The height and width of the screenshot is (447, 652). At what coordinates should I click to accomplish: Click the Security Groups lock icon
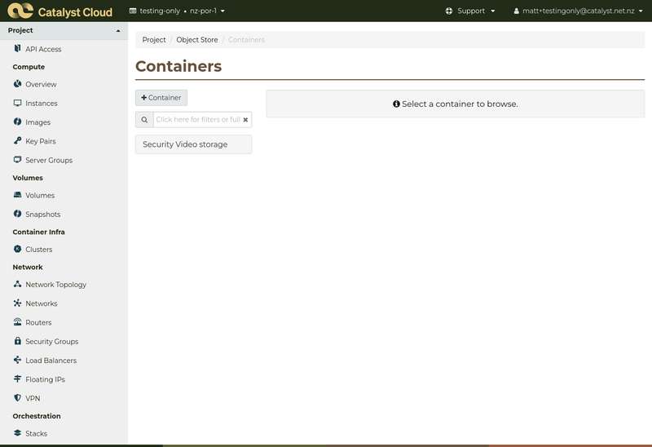(x=17, y=341)
